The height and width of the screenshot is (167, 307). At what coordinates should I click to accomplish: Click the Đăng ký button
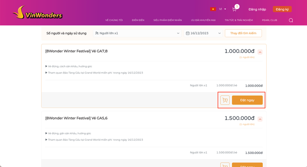point(282,9)
